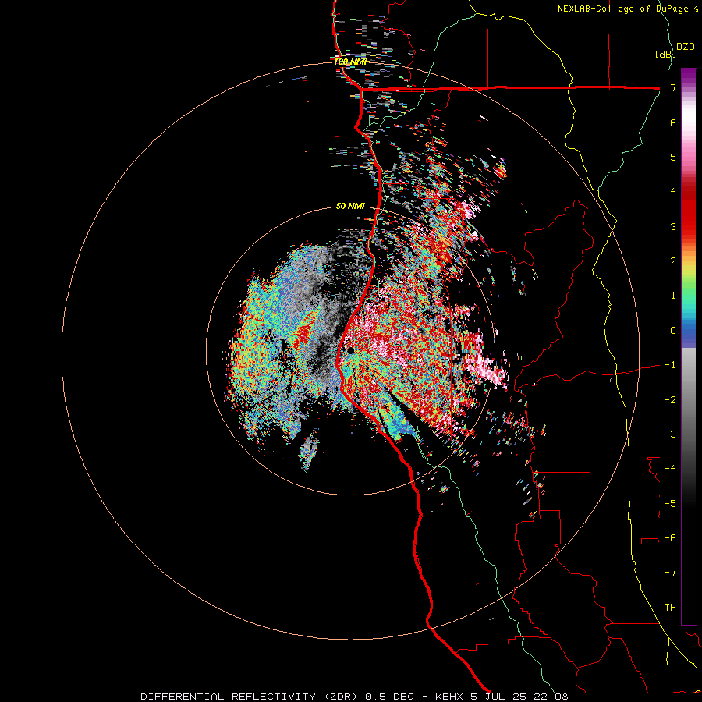Click the -6 value on the scale
Screen dimensions: 702x702
(x=670, y=538)
